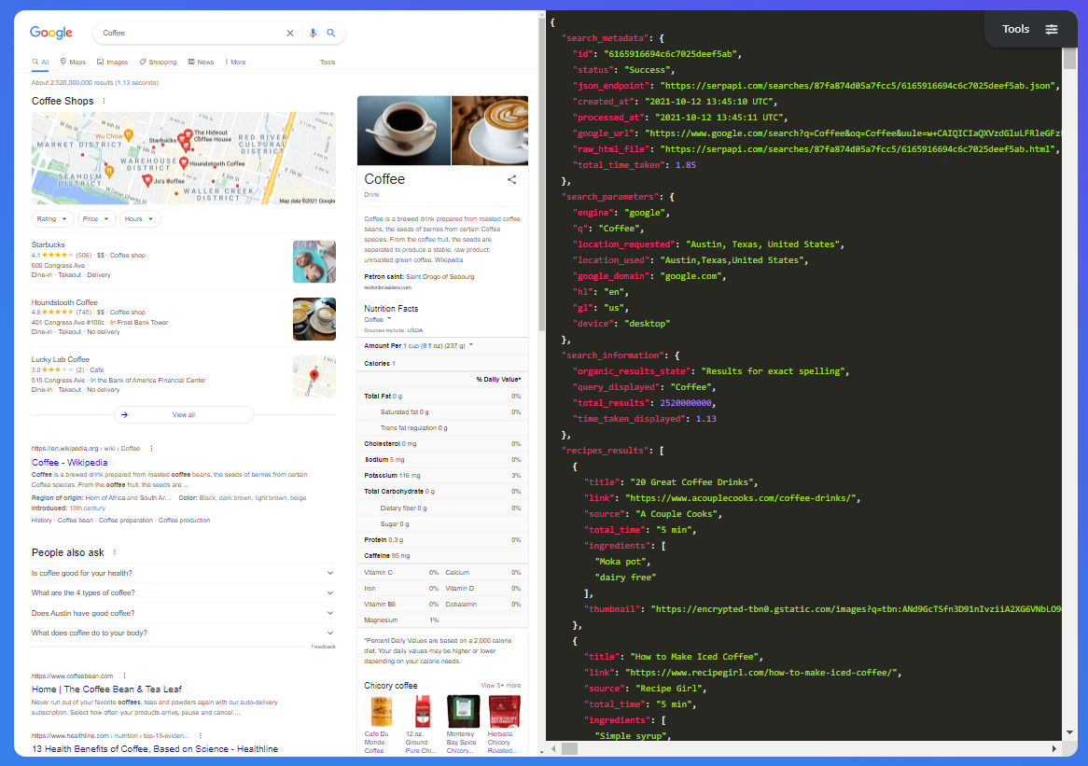The height and width of the screenshot is (766, 1088).
Task: Open Houndstooth Coffee photo thumbnail
Action: point(314,319)
